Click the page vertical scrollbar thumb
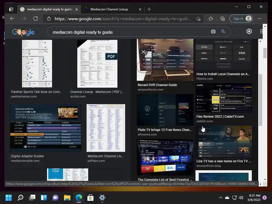The width and height of the screenshot is (272, 204). [265, 53]
